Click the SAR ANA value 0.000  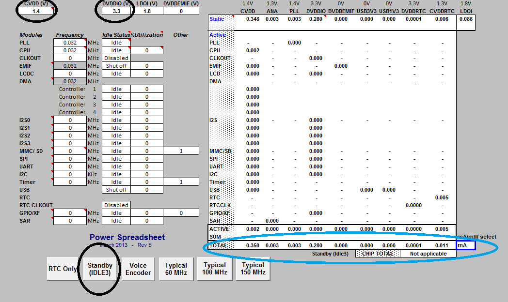pos(272,221)
